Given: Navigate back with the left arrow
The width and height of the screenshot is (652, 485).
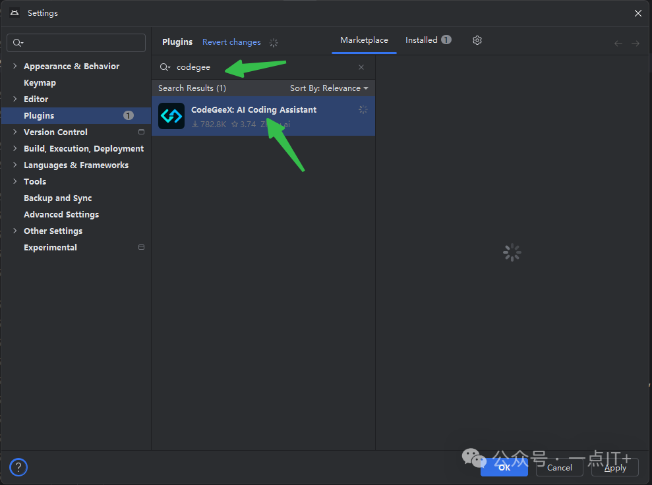Looking at the screenshot, I should pos(618,43).
